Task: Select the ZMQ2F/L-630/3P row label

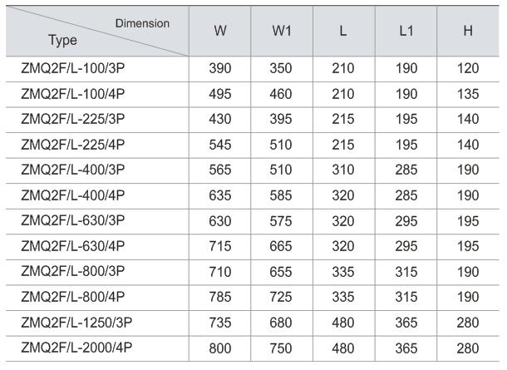Action: (x=72, y=221)
